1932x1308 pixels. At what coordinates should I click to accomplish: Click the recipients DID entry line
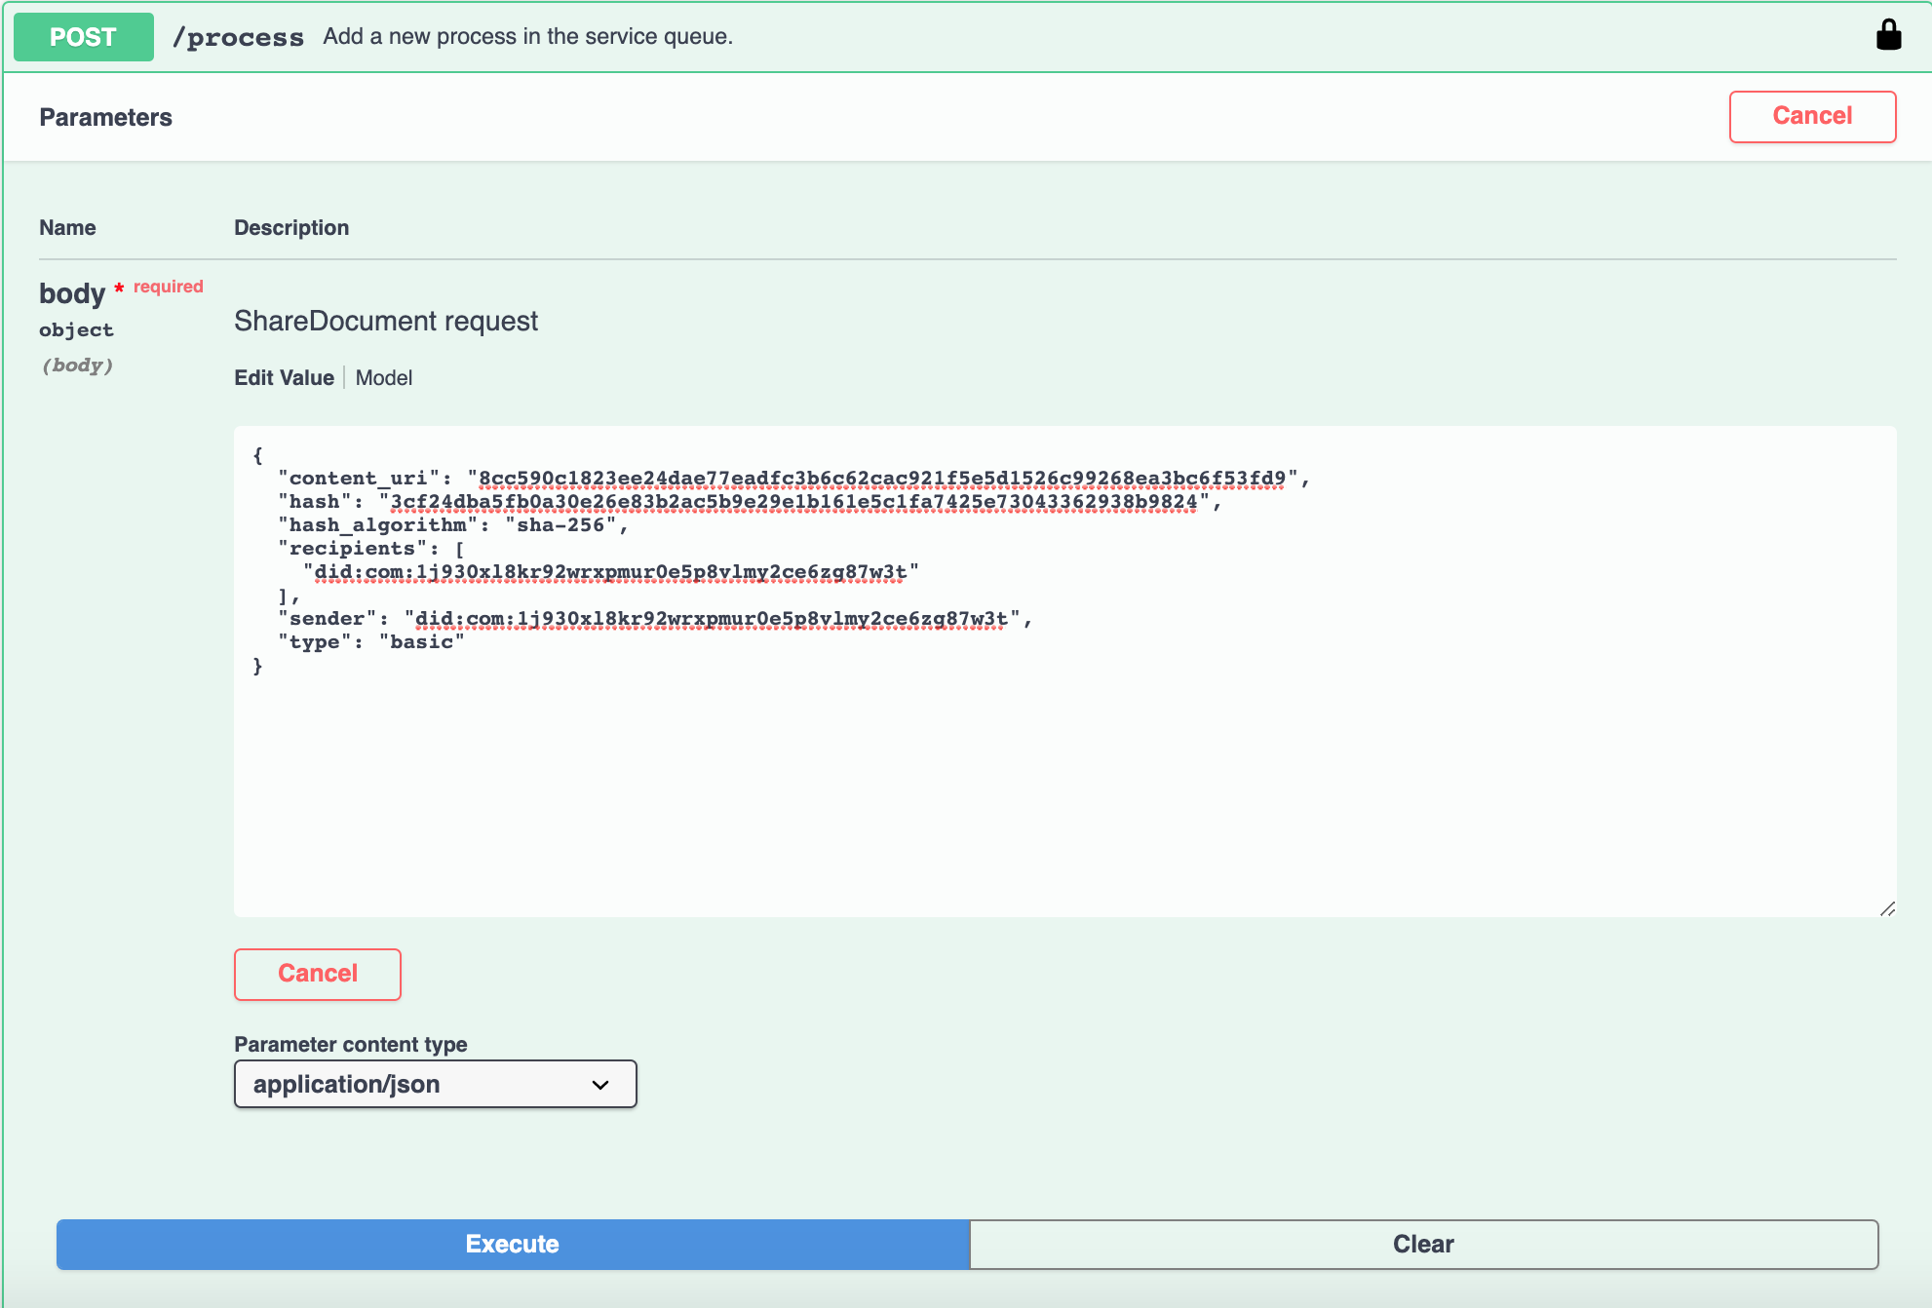(x=609, y=572)
